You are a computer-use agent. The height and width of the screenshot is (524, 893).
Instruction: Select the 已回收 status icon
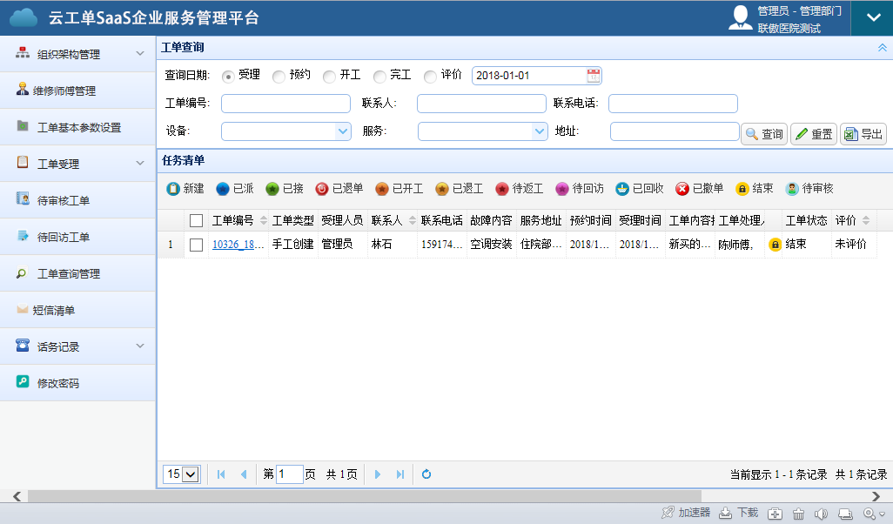point(622,189)
